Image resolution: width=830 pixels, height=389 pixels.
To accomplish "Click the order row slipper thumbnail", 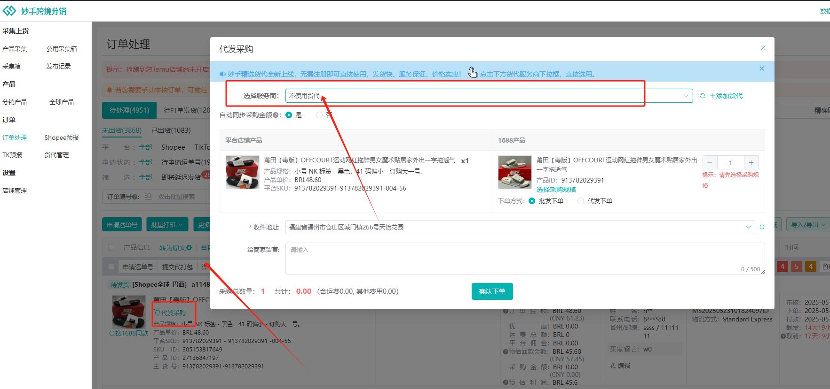I will 129,312.
